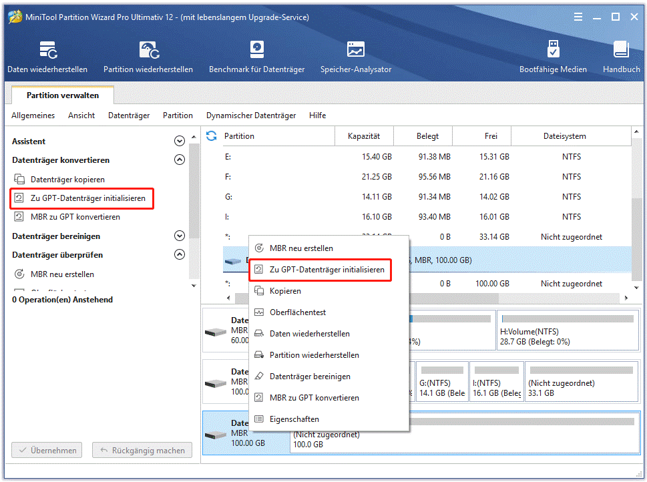Launch Benchmark für Datenträger
647x482 pixels.
(x=256, y=56)
